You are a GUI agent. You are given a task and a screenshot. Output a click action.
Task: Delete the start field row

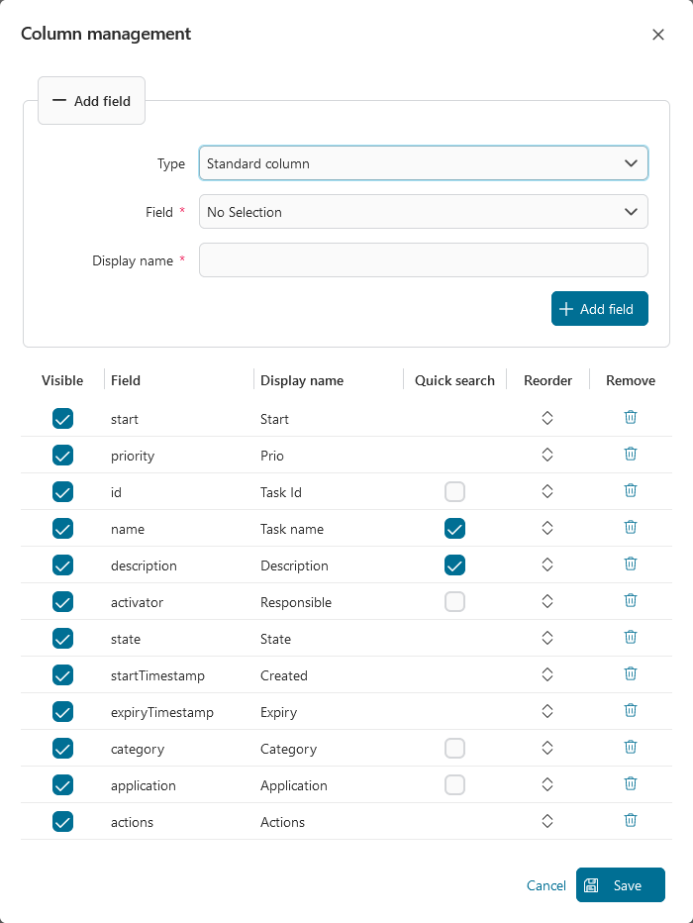pos(630,417)
